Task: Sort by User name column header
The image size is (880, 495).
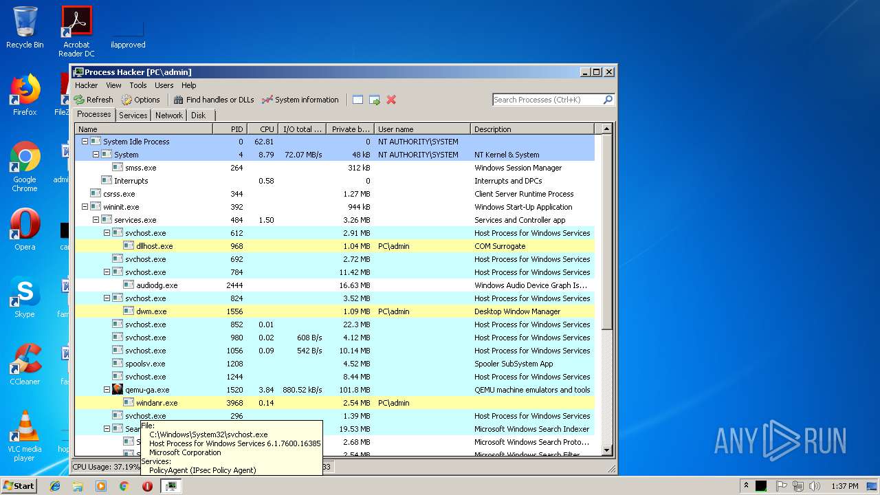Action: [422, 129]
